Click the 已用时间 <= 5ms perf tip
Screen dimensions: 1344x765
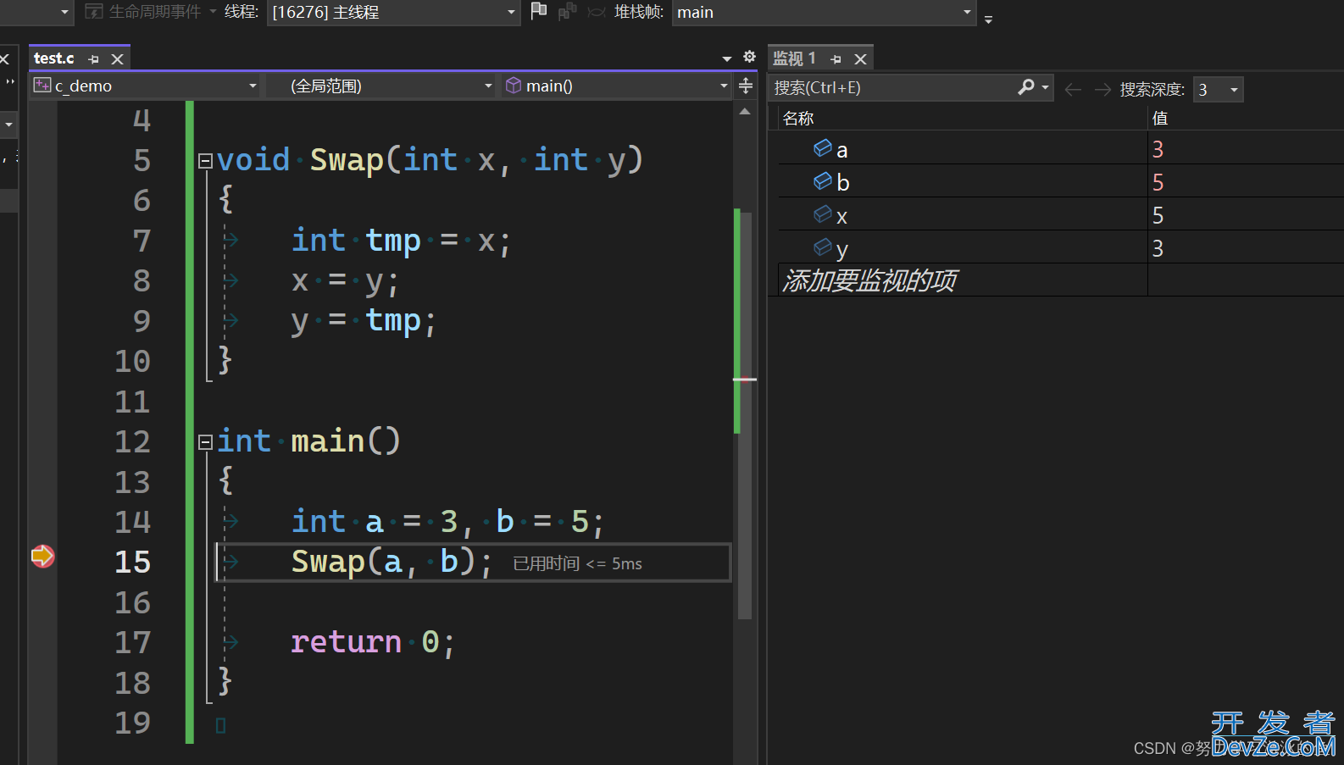578,564
